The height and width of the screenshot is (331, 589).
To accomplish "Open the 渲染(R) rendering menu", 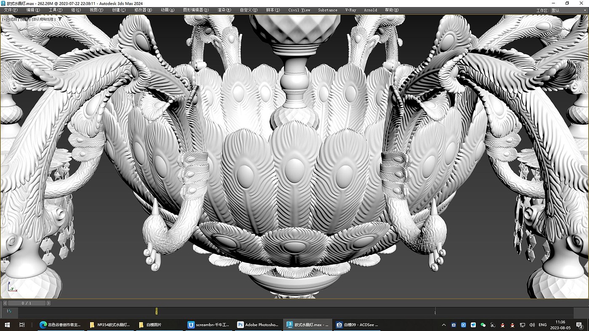I will pyautogui.click(x=224, y=10).
